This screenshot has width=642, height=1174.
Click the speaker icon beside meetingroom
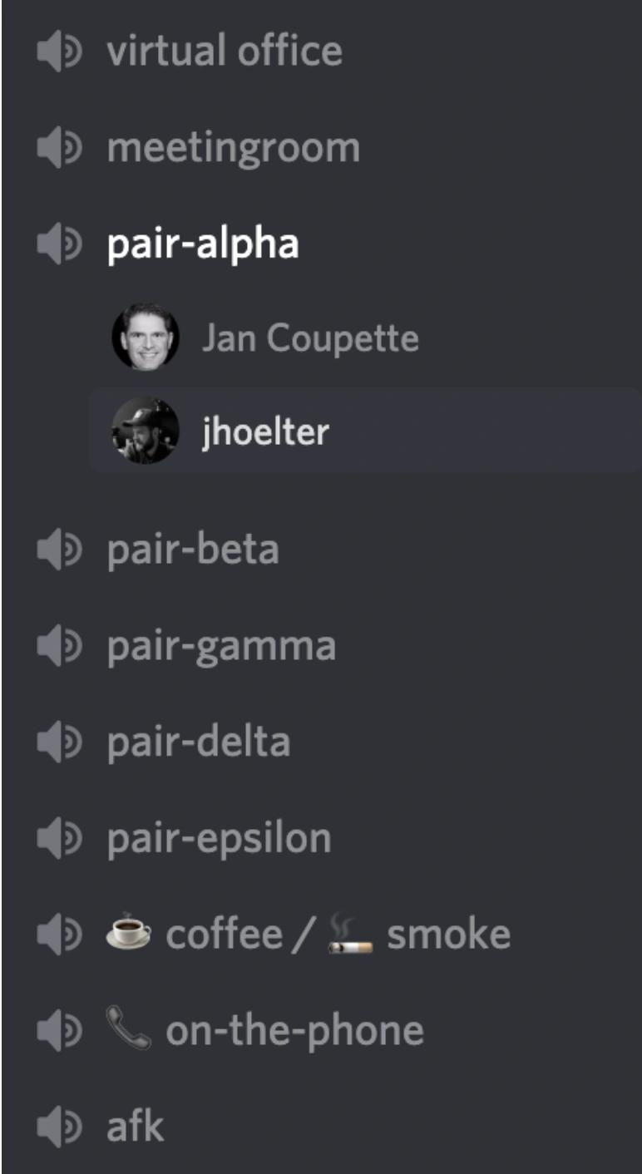(59, 148)
